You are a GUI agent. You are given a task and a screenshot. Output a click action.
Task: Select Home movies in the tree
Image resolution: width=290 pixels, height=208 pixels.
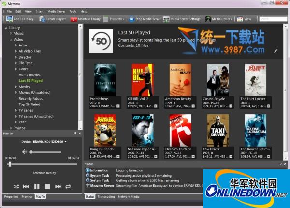click(x=29, y=75)
